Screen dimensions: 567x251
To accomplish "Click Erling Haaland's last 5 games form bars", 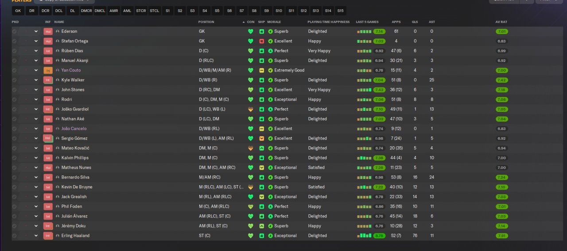I will tap(364, 236).
